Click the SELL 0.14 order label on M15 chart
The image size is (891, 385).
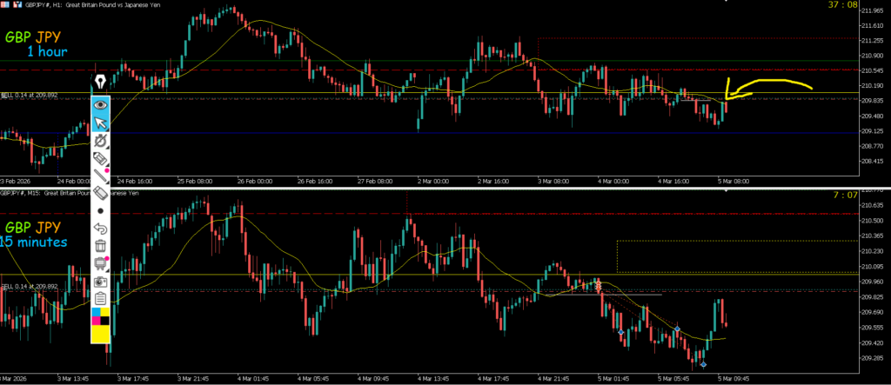coord(30,286)
